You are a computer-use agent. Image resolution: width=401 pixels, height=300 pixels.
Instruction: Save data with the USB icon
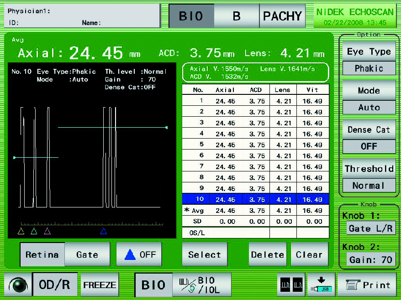(x=322, y=284)
